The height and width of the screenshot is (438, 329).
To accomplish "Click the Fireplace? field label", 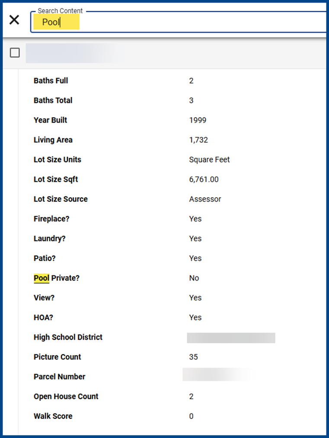I will pyautogui.click(x=51, y=219).
